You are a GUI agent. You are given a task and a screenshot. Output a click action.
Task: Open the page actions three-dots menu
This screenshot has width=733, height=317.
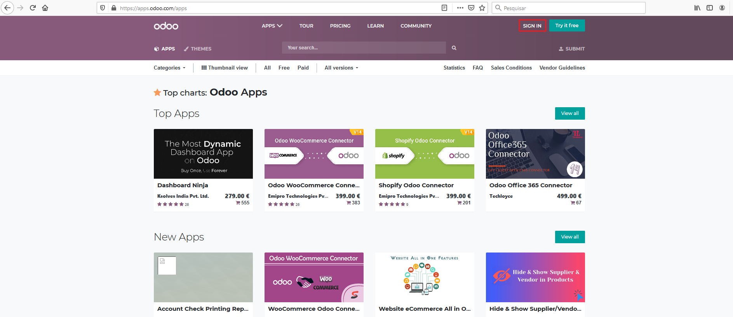point(460,8)
